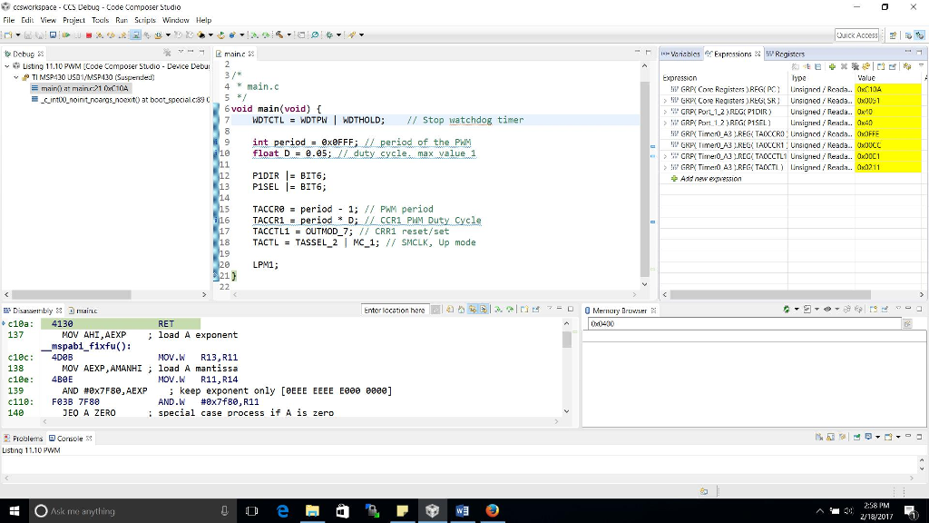Click the Memory Browser address field
929x523 pixels.
point(745,324)
